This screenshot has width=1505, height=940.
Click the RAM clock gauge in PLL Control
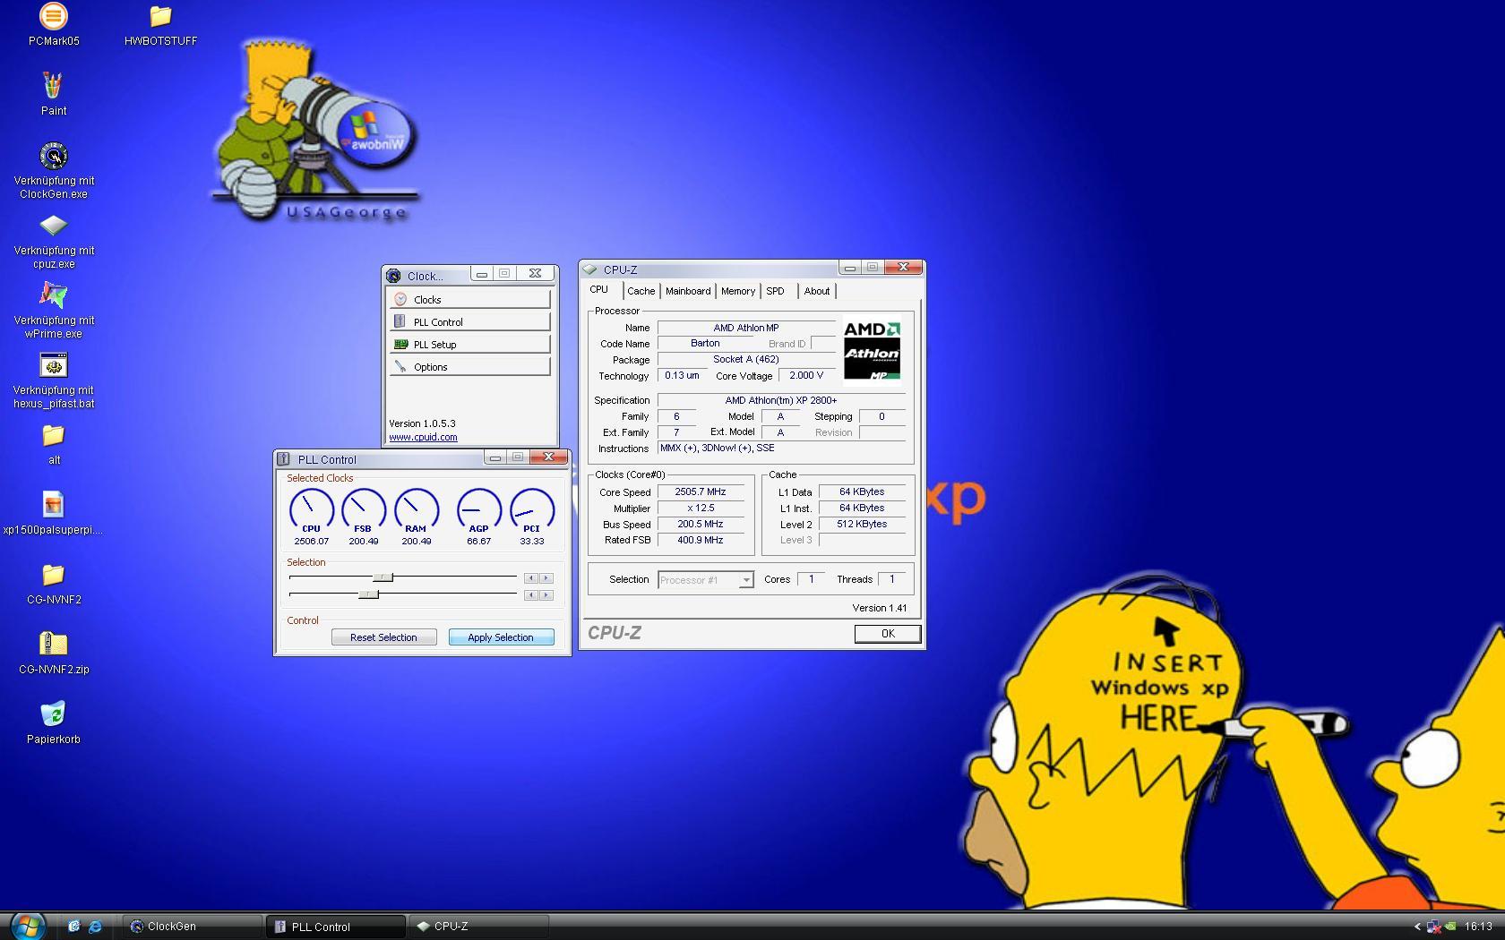pyautogui.click(x=416, y=512)
